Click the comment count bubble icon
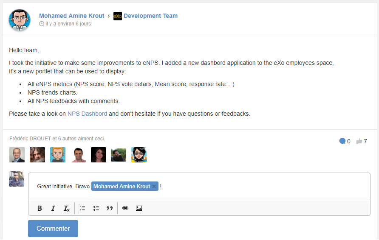 pyautogui.click(x=342, y=141)
